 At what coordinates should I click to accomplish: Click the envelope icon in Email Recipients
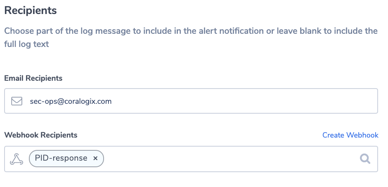pos(17,101)
